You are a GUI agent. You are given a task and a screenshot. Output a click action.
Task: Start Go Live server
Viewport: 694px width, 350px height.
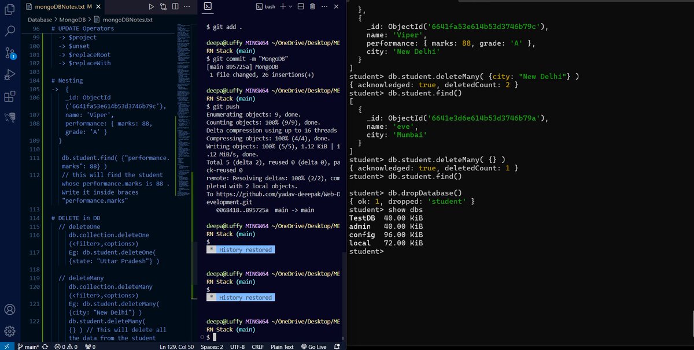click(x=313, y=347)
